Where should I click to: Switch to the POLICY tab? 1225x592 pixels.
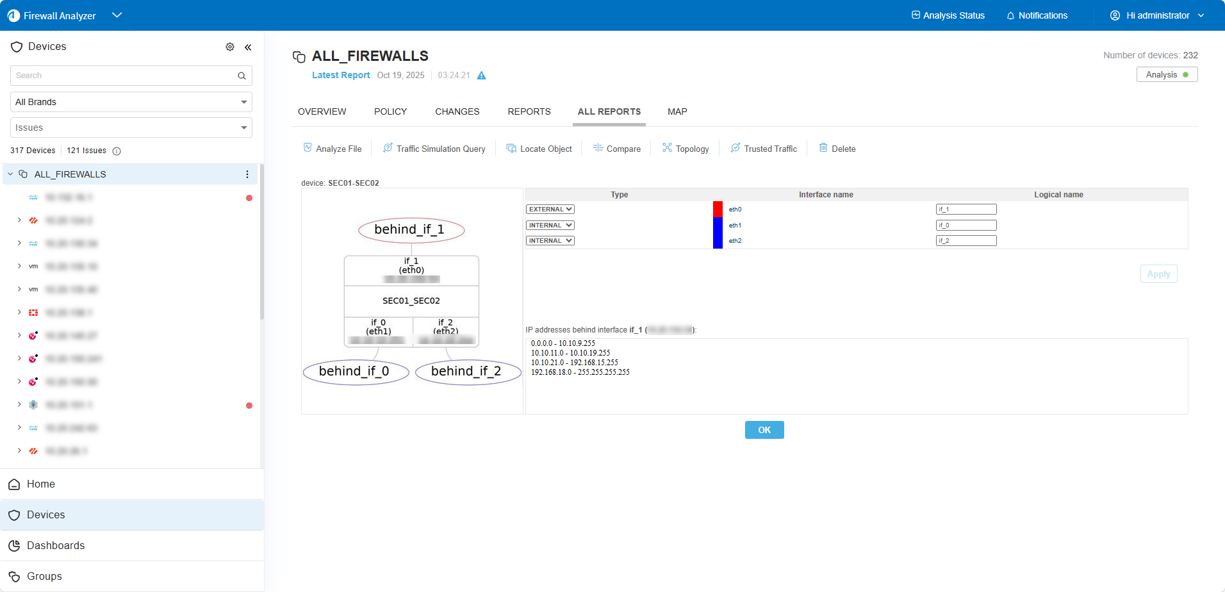click(390, 111)
